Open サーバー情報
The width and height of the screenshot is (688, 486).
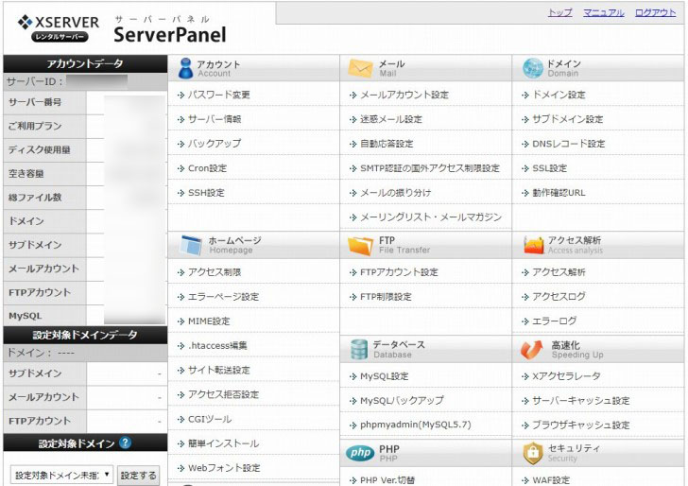click(215, 119)
